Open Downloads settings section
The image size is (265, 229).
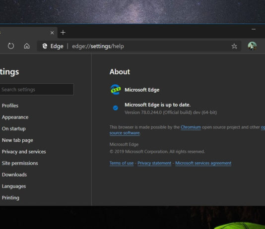click(x=14, y=174)
